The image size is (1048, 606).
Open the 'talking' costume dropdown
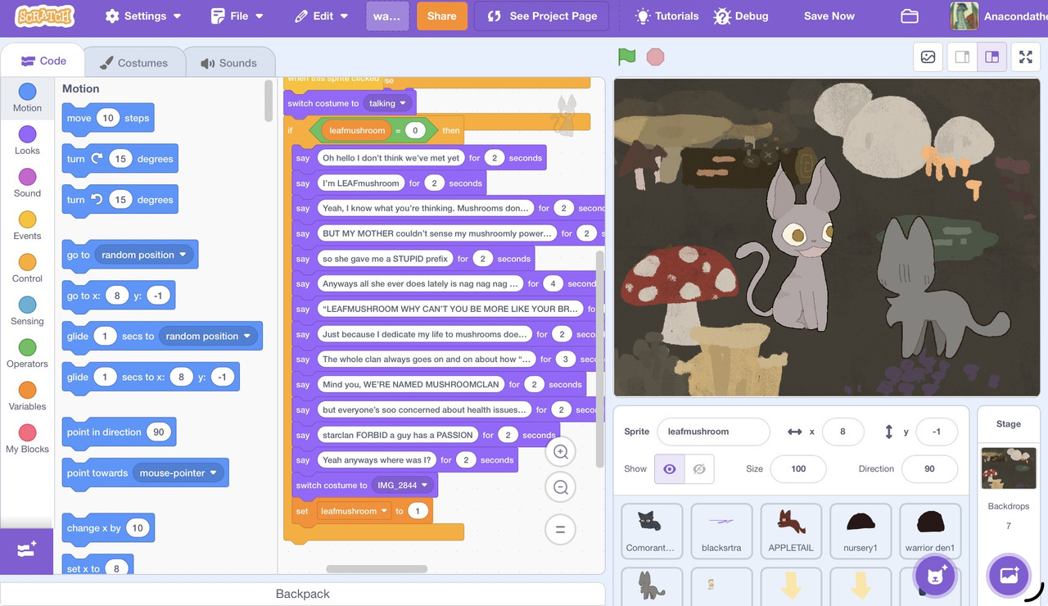click(388, 103)
